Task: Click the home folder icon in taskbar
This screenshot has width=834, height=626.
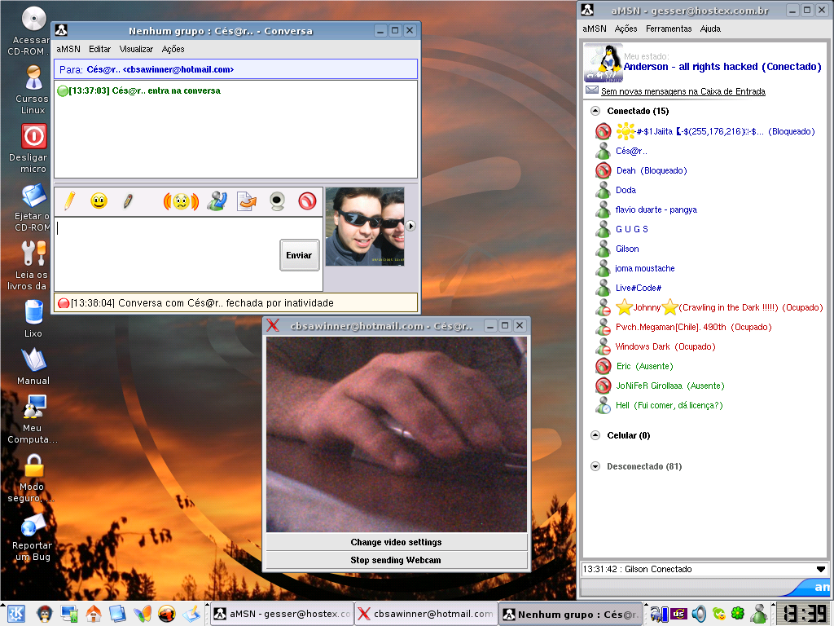Action: pos(93,614)
